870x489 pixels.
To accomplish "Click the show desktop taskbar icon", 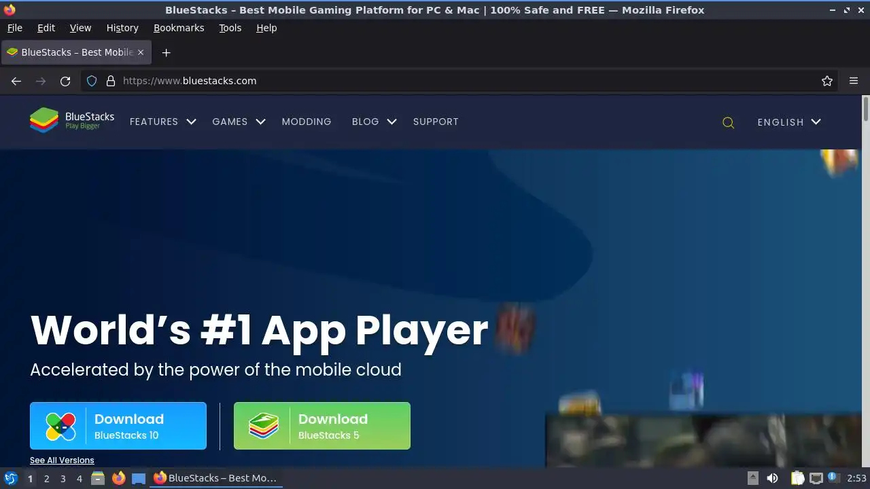I will tap(139, 478).
